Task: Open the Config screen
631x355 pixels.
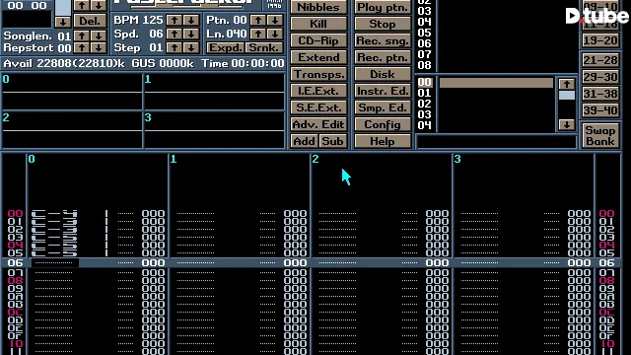Action: [383, 124]
